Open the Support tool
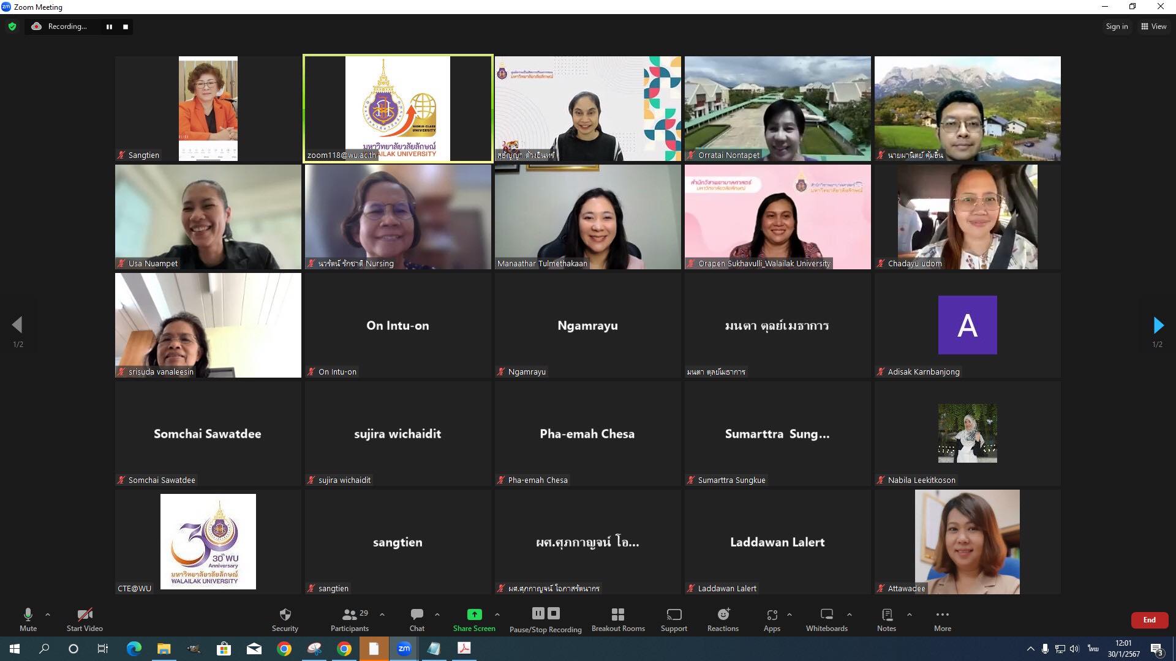Image resolution: width=1176 pixels, height=661 pixels. click(x=674, y=619)
